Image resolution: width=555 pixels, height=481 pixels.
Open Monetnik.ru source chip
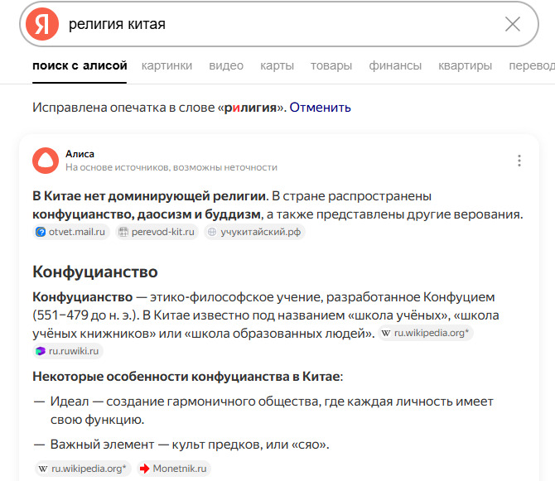[x=175, y=468]
